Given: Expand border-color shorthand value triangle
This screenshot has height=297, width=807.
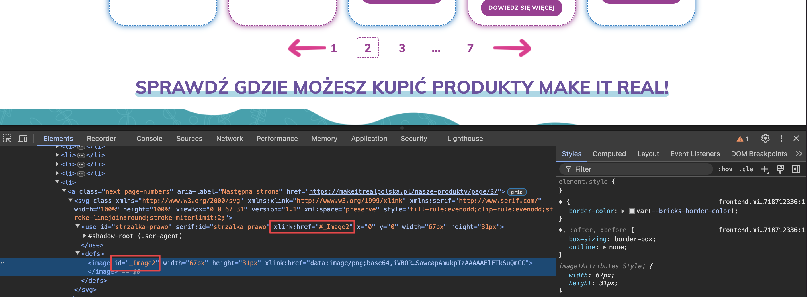Looking at the screenshot, I should point(623,211).
